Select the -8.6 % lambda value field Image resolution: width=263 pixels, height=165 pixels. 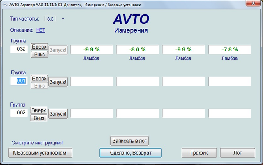click(x=138, y=49)
